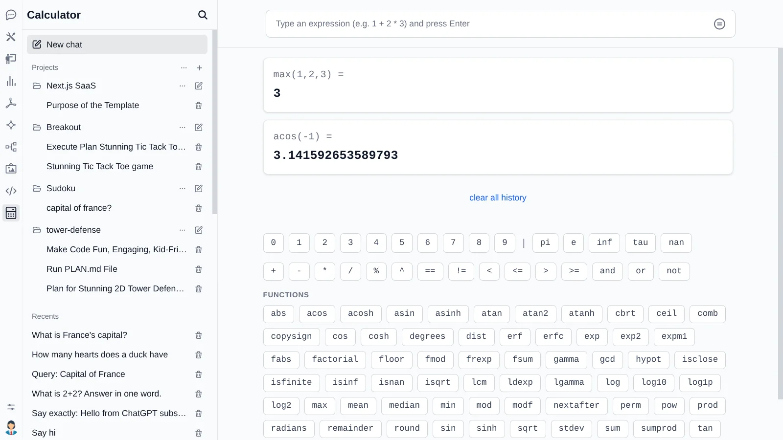This screenshot has height=440, width=783.
Task: Click the search icon next to Calculator title
Action: (203, 15)
